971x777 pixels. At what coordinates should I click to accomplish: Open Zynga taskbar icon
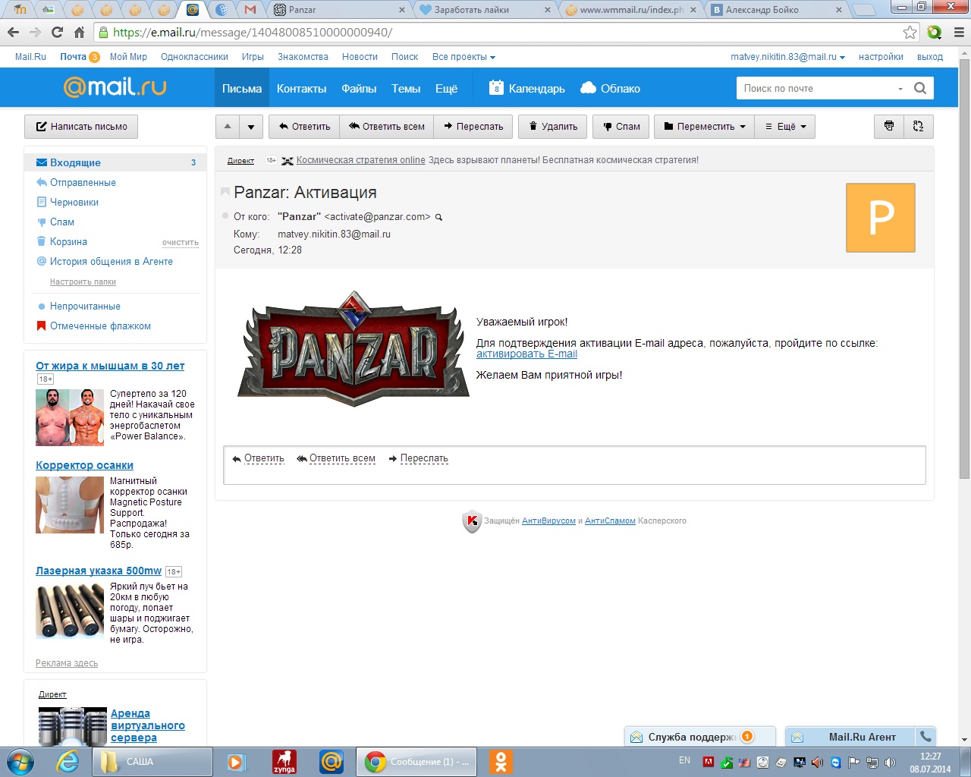pyautogui.click(x=284, y=762)
